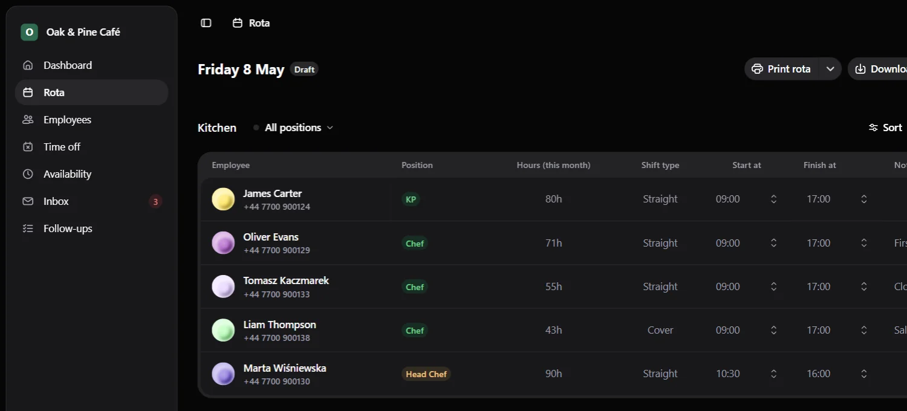
Task: Adjust James Carter's finish time stepper
Action: pos(864,199)
